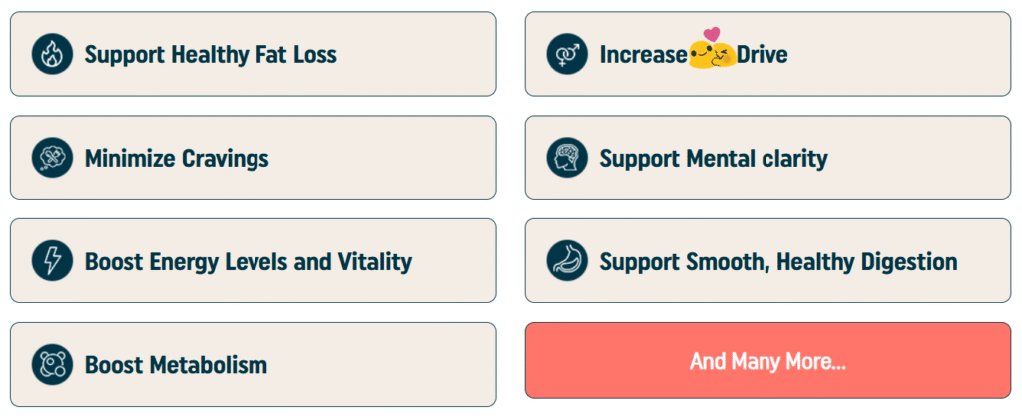Viewport: 1022px width, 420px height.
Task: Click the hugging emoji with heart
Action: click(x=712, y=48)
